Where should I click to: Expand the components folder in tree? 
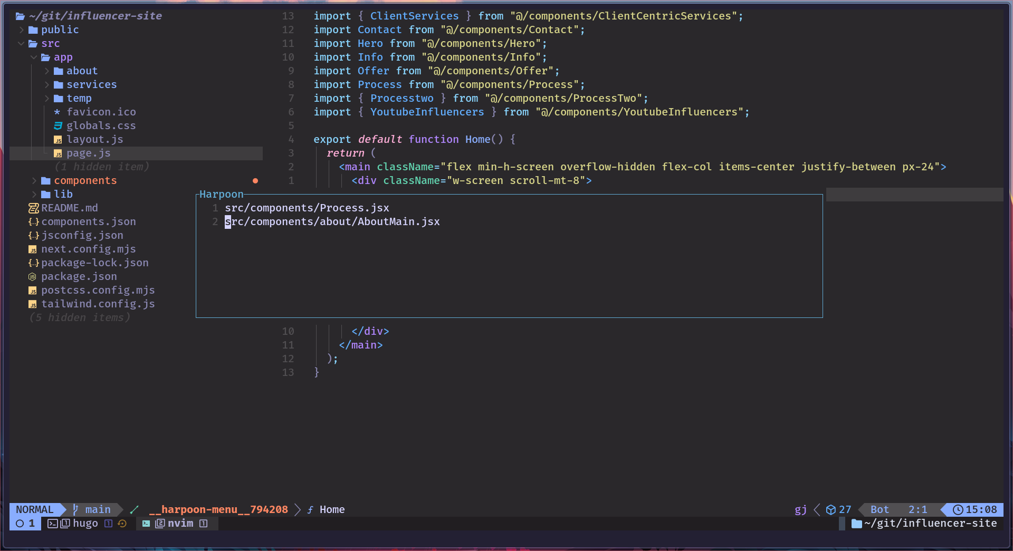34,181
